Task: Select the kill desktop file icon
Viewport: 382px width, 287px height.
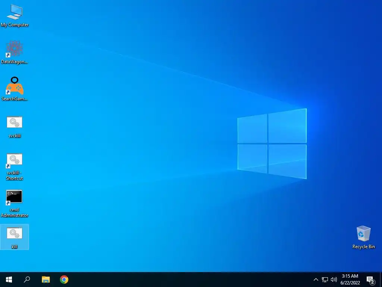Action: 15,237
